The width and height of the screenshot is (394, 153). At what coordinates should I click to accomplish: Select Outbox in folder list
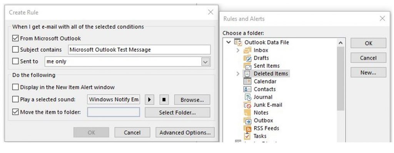[263, 120]
